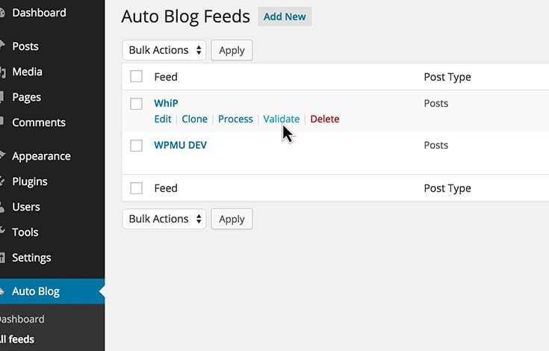The image size is (549, 351).
Task: Open the top Bulk Actions dropdown
Action: point(164,50)
